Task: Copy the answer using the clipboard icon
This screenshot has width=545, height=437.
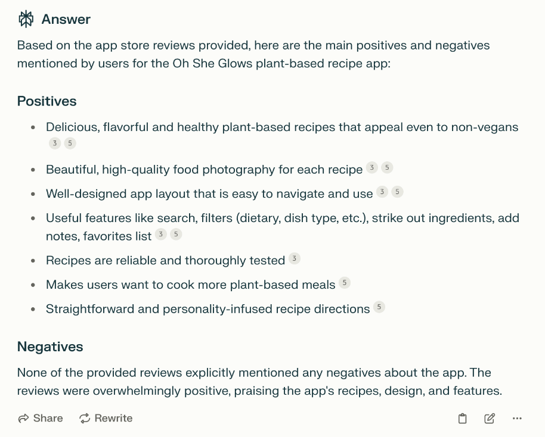Action: (x=462, y=419)
